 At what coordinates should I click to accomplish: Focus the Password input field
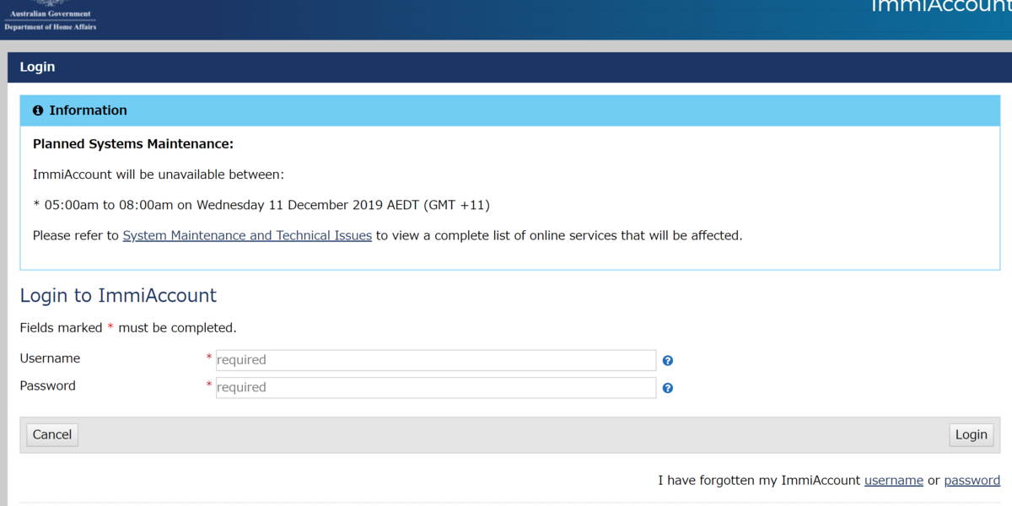click(x=436, y=388)
